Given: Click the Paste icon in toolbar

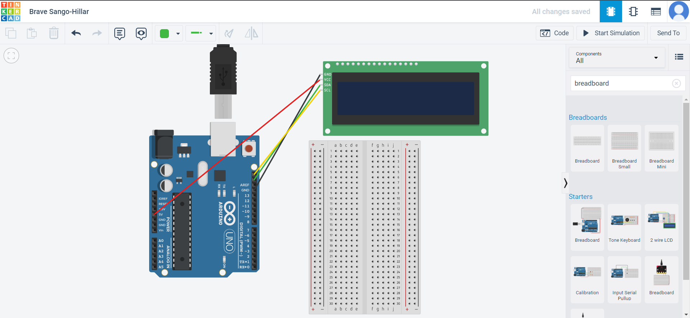Looking at the screenshot, I should click(x=32, y=33).
